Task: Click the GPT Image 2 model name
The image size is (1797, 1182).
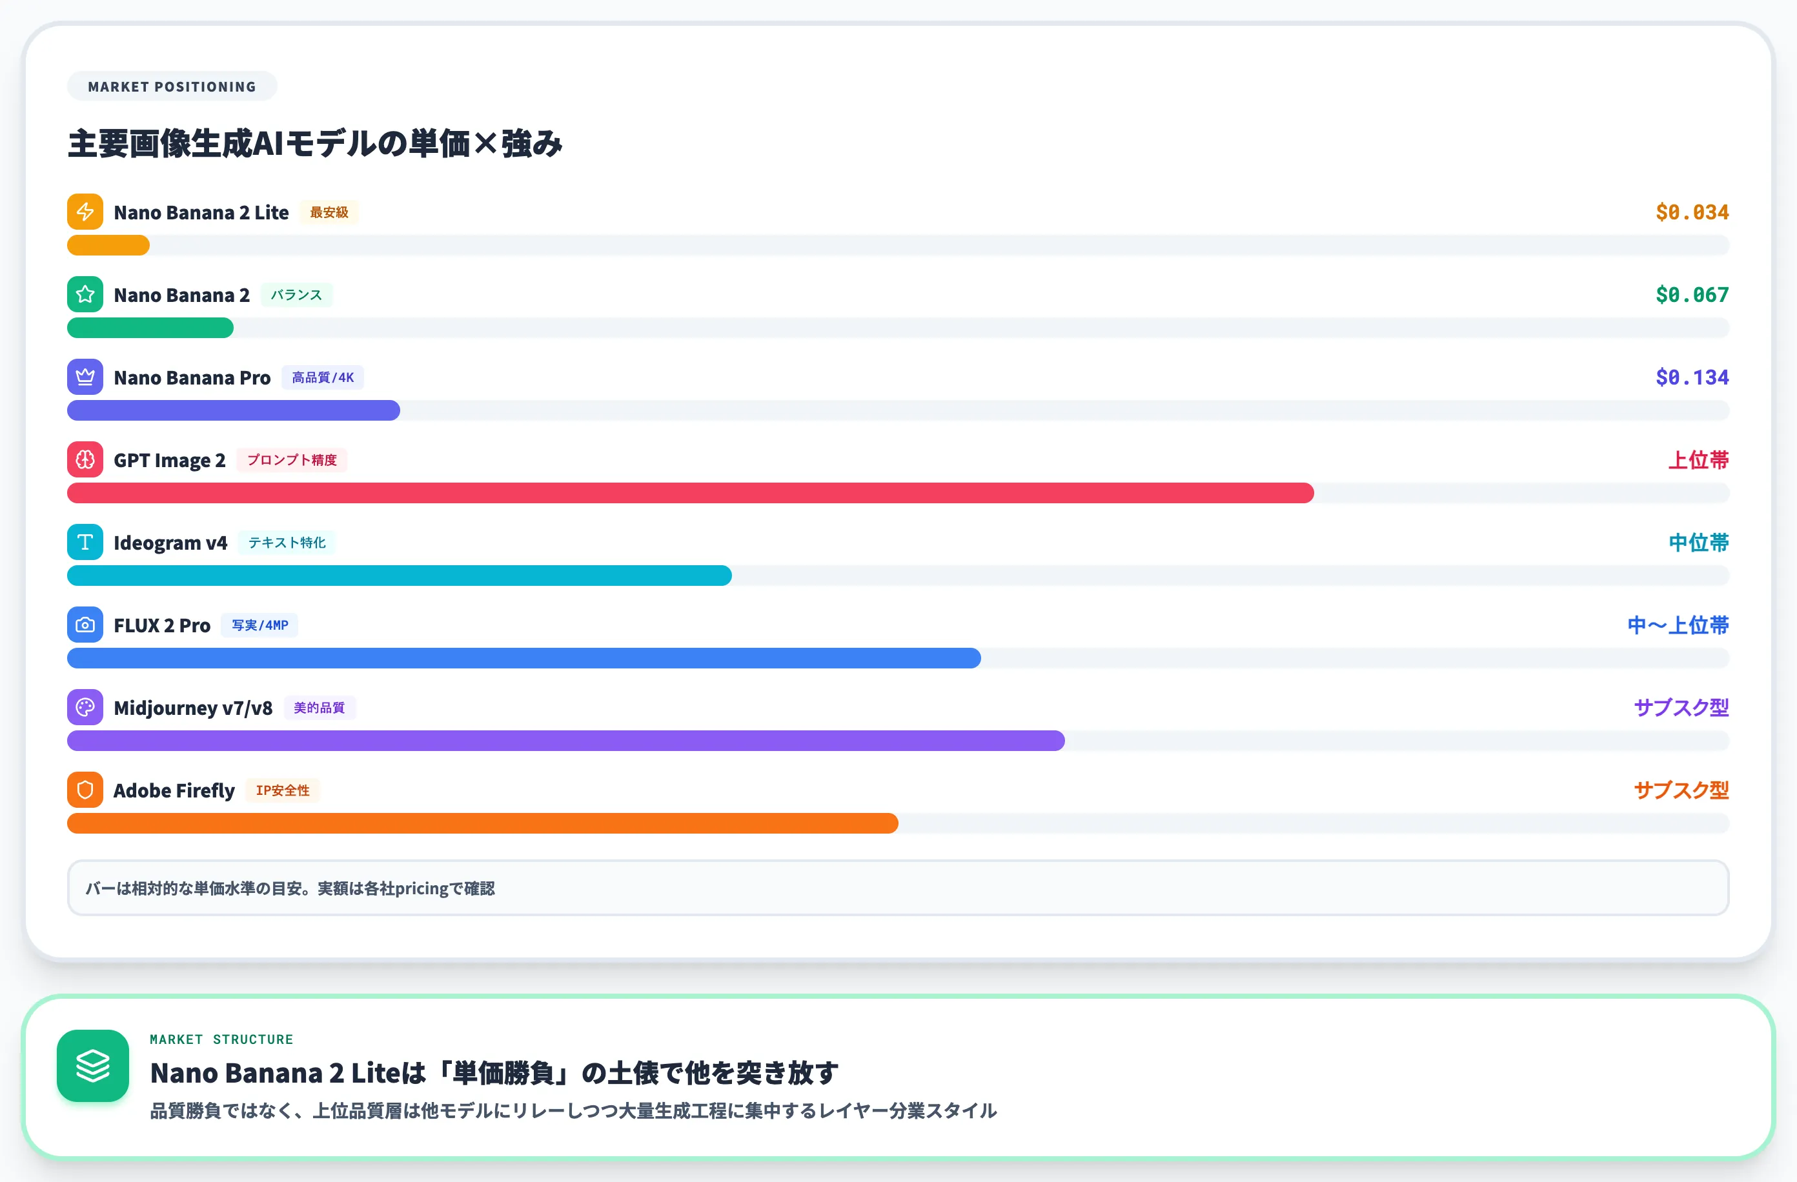Action: tap(170, 461)
